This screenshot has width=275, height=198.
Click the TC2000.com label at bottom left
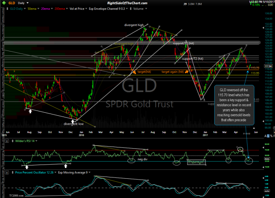tap(16, 195)
